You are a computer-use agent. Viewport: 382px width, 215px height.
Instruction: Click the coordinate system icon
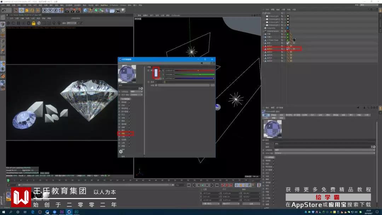pyautogui.click(x=61, y=10)
